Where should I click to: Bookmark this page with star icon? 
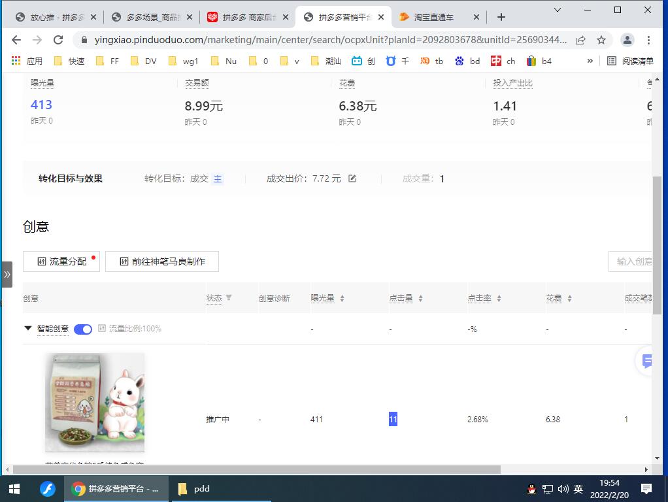coord(601,40)
